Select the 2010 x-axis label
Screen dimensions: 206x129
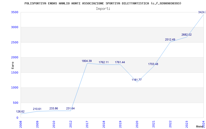(54, 124)
